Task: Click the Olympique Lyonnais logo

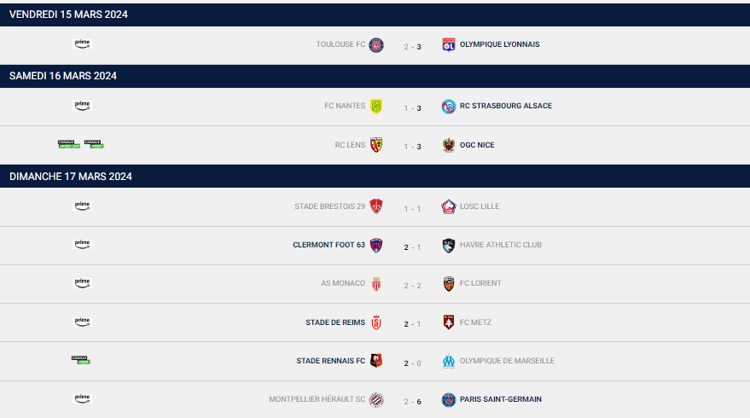Action: [448, 45]
